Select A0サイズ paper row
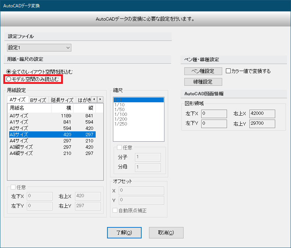291x248 pixels. click(52, 116)
